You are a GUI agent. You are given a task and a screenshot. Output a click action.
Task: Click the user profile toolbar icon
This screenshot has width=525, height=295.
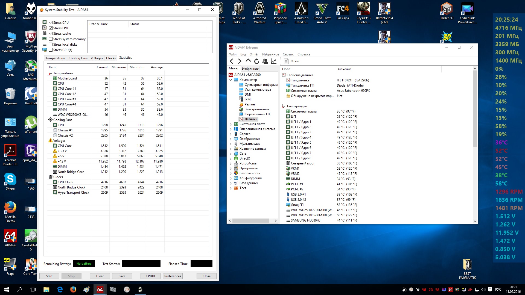click(x=265, y=61)
